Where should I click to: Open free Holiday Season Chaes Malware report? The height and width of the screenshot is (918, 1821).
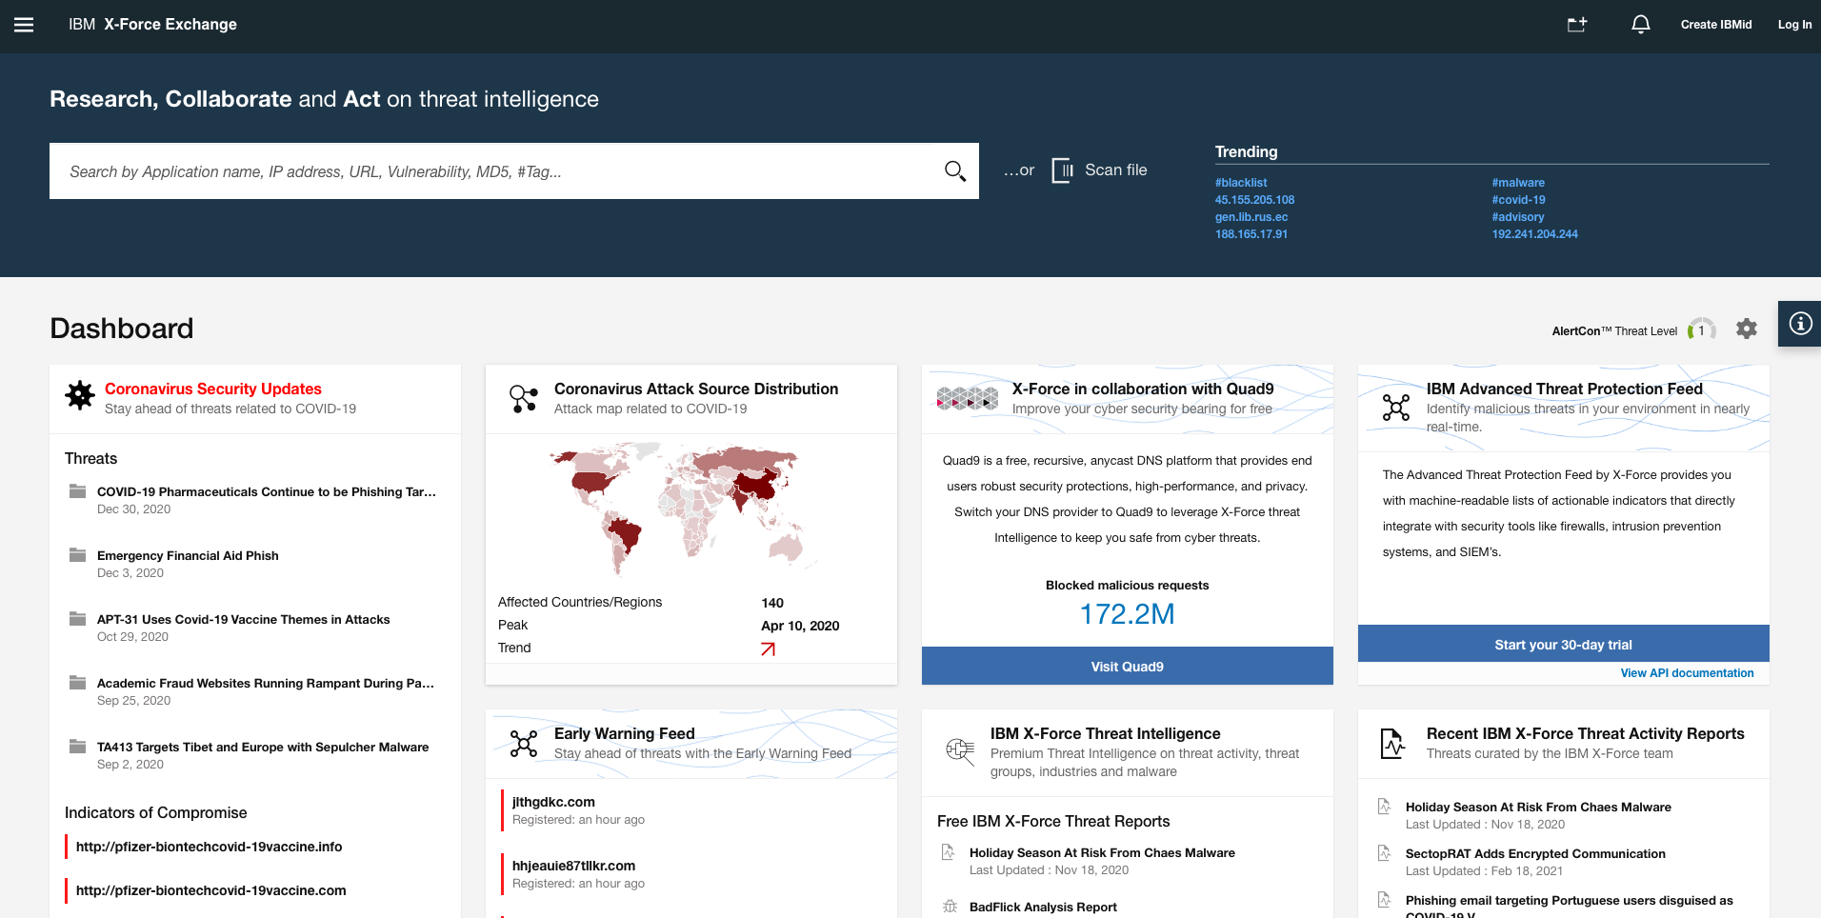1102,852
